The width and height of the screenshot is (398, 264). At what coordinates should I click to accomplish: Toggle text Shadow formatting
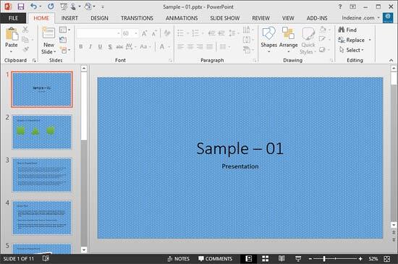coord(110,47)
